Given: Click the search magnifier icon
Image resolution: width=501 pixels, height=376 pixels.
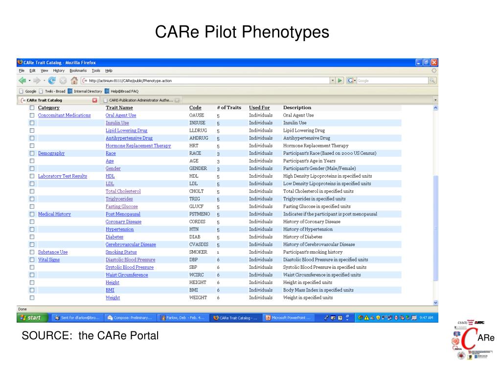Looking at the screenshot, I should pyautogui.click(x=432, y=81).
